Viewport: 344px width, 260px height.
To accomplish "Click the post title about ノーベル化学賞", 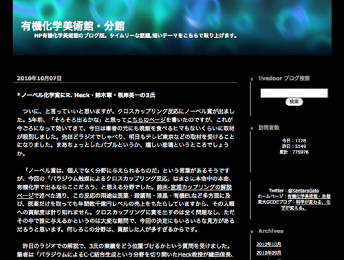I will [86, 95].
